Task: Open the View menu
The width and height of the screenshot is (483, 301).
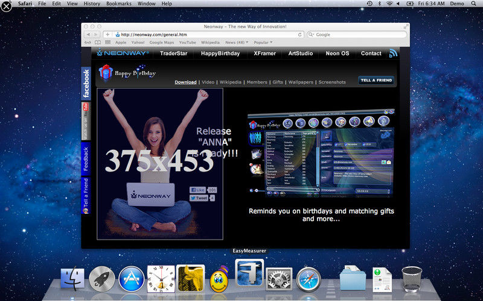Action: tap(72, 4)
